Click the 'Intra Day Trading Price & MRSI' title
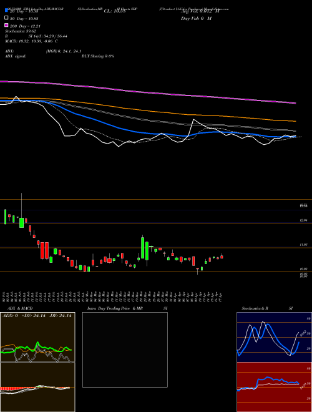Screen dimensions: 312x412 (x=127, y=308)
